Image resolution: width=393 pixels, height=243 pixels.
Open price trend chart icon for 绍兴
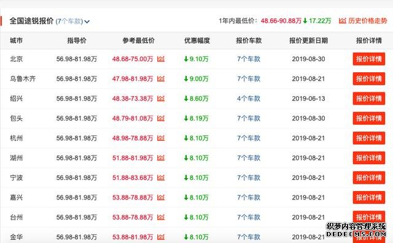pyautogui.click(x=161, y=99)
